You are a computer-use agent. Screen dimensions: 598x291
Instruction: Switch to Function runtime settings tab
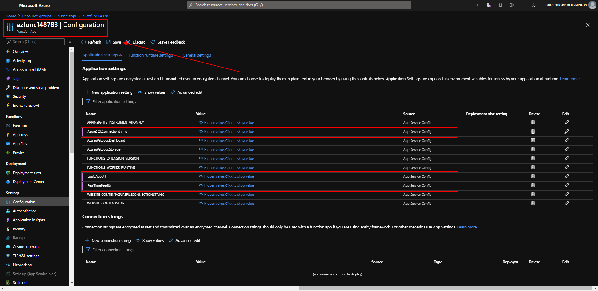click(151, 55)
